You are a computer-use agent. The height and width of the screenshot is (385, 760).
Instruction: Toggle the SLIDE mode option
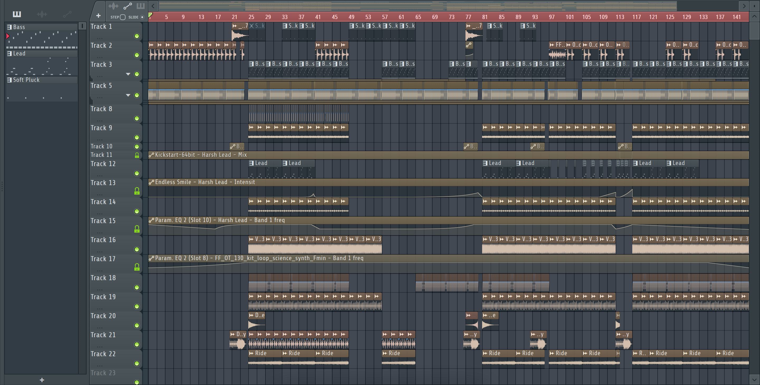pos(142,17)
